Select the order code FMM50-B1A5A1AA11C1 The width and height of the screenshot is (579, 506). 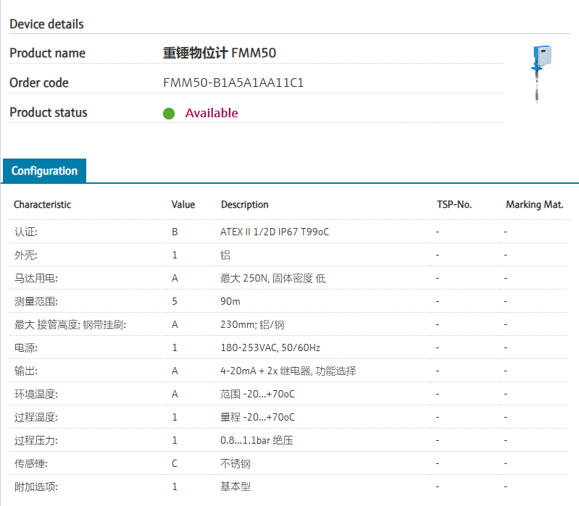coord(233,83)
